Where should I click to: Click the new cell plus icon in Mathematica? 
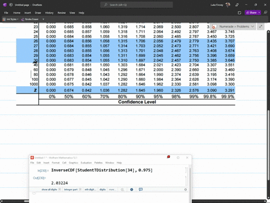tap(34, 193)
